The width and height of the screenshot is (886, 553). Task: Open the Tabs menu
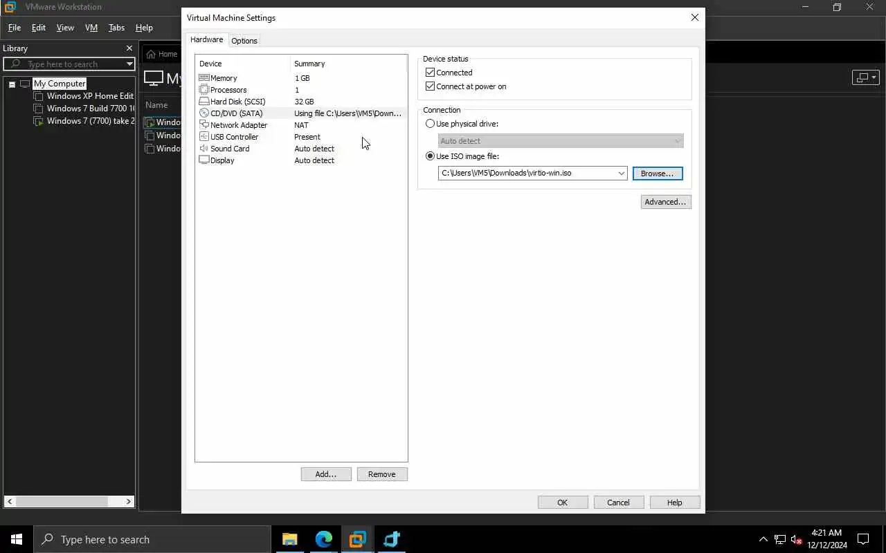[116, 28]
